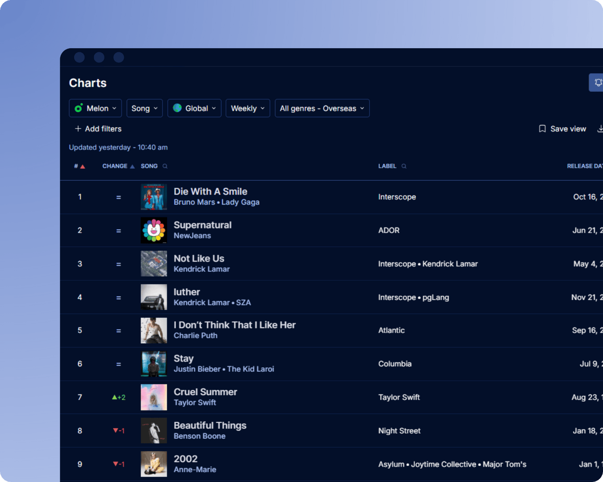Click the plus icon next to Add filters
The image size is (603, 482).
pyautogui.click(x=77, y=129)
